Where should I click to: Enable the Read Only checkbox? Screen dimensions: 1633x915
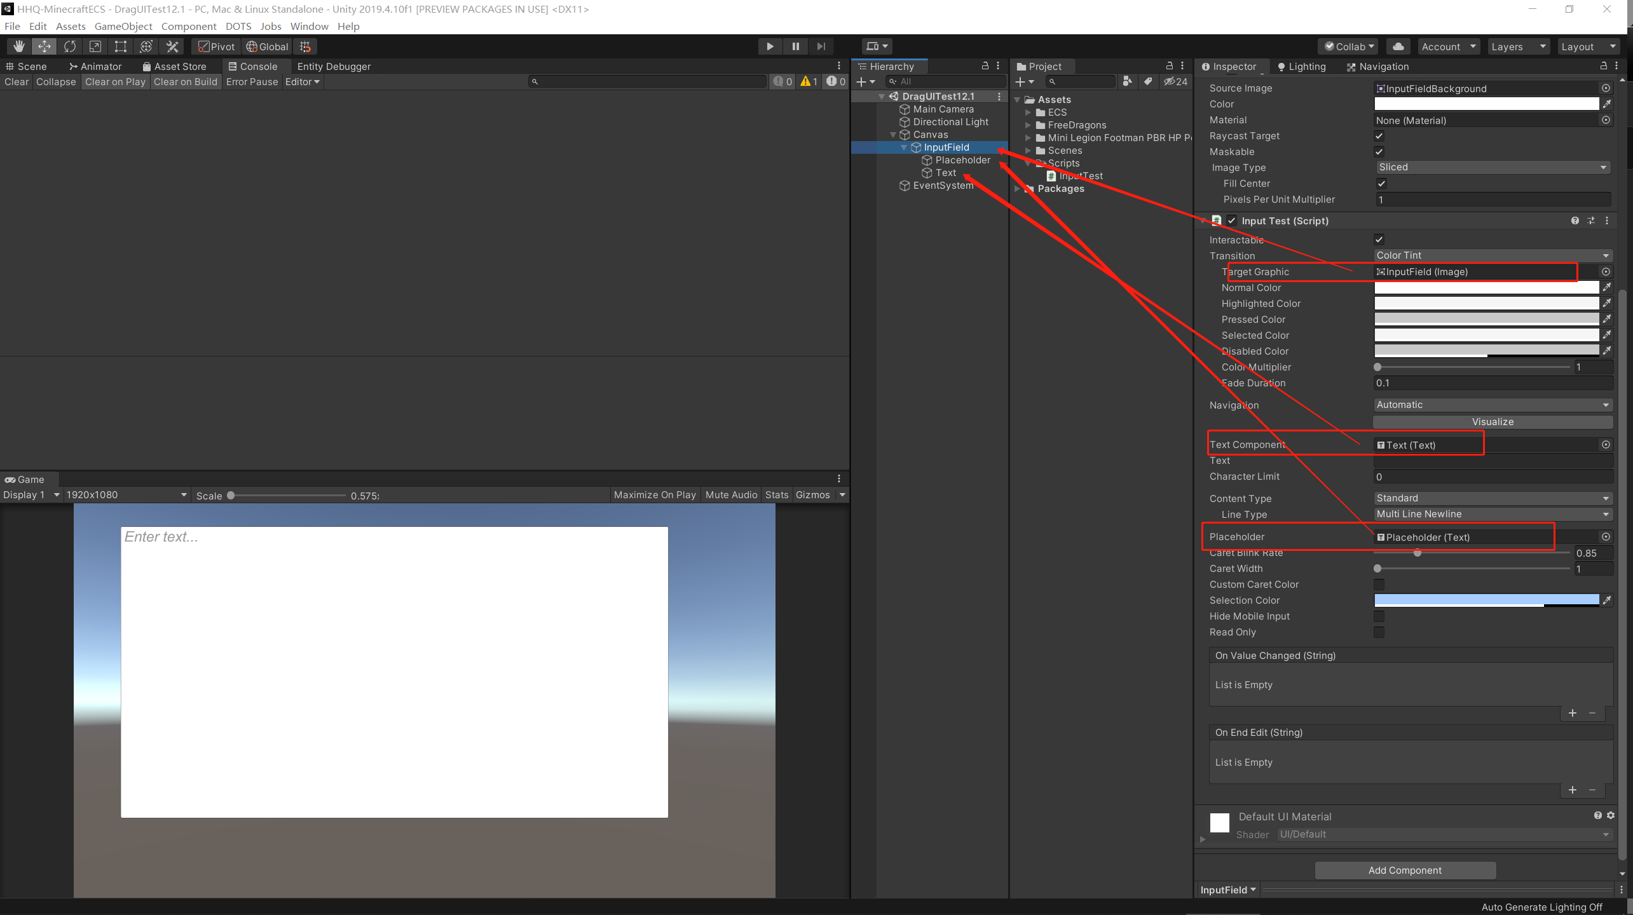point(1379,632)
